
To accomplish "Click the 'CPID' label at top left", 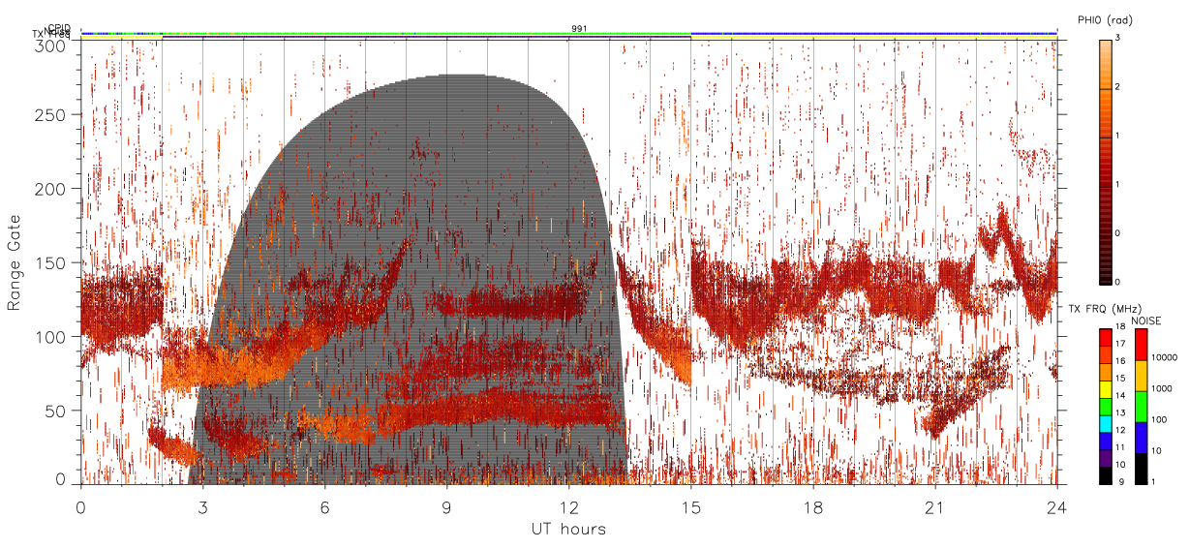I will coord(59,28).
